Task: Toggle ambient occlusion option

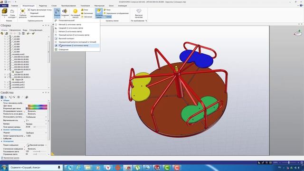Action: pos(87,13)
